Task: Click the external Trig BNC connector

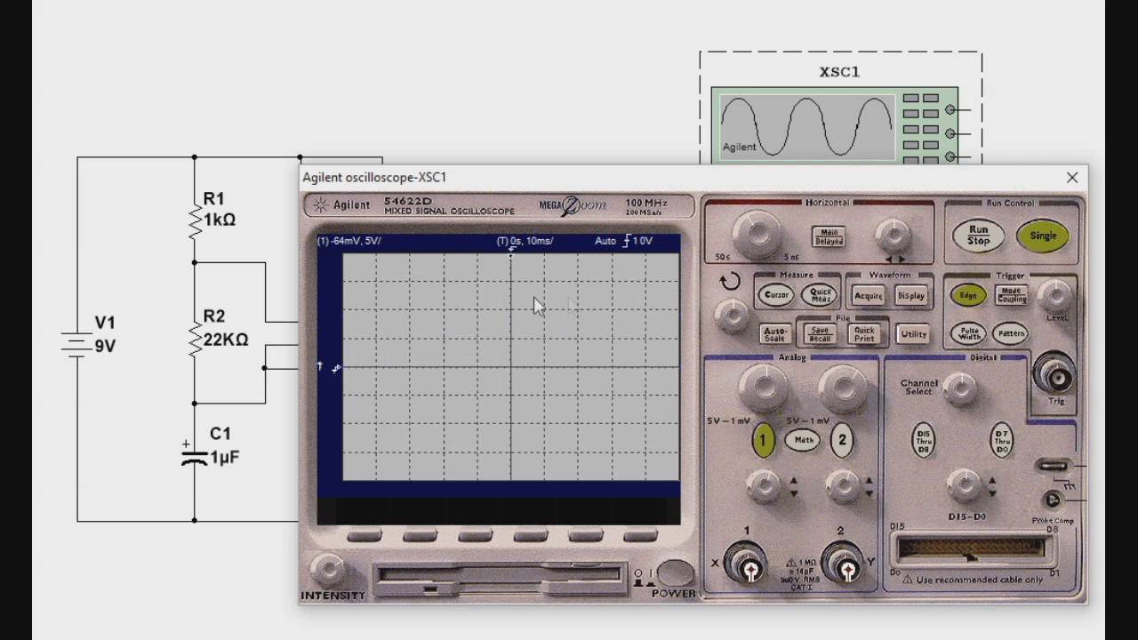Action: pyautogui.click(x=1055, y=376)
